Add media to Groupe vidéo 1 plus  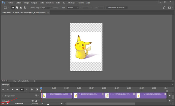click(169, 96)
